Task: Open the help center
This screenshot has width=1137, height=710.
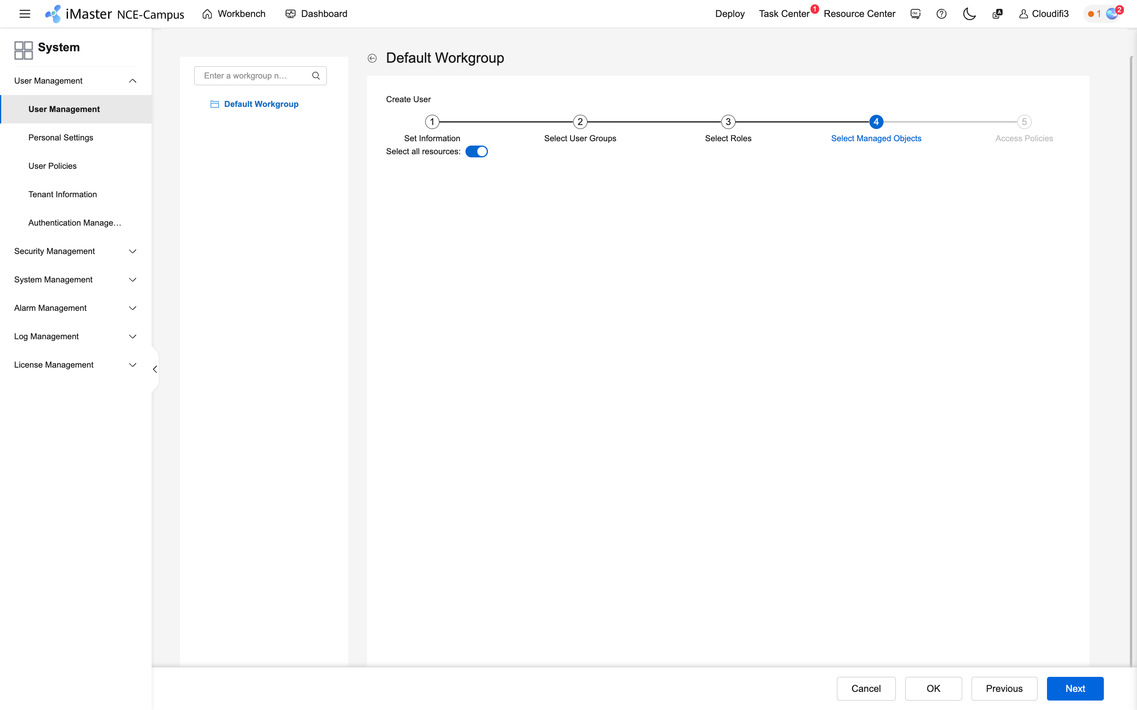Action: click(x=942, y=14)
